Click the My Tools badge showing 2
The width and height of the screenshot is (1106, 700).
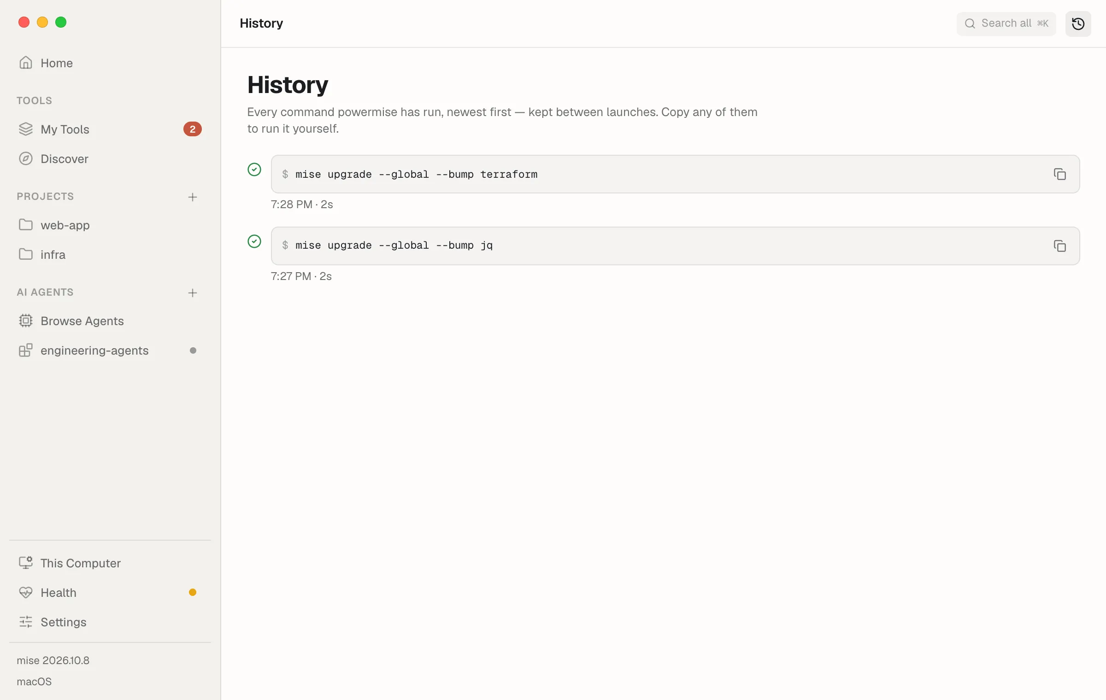coord(193,129)
